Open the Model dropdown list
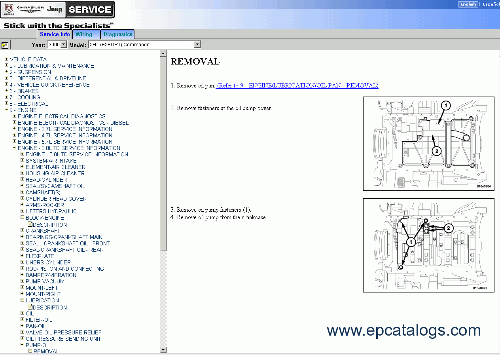The image size is (500, 355). pos(197,45)
